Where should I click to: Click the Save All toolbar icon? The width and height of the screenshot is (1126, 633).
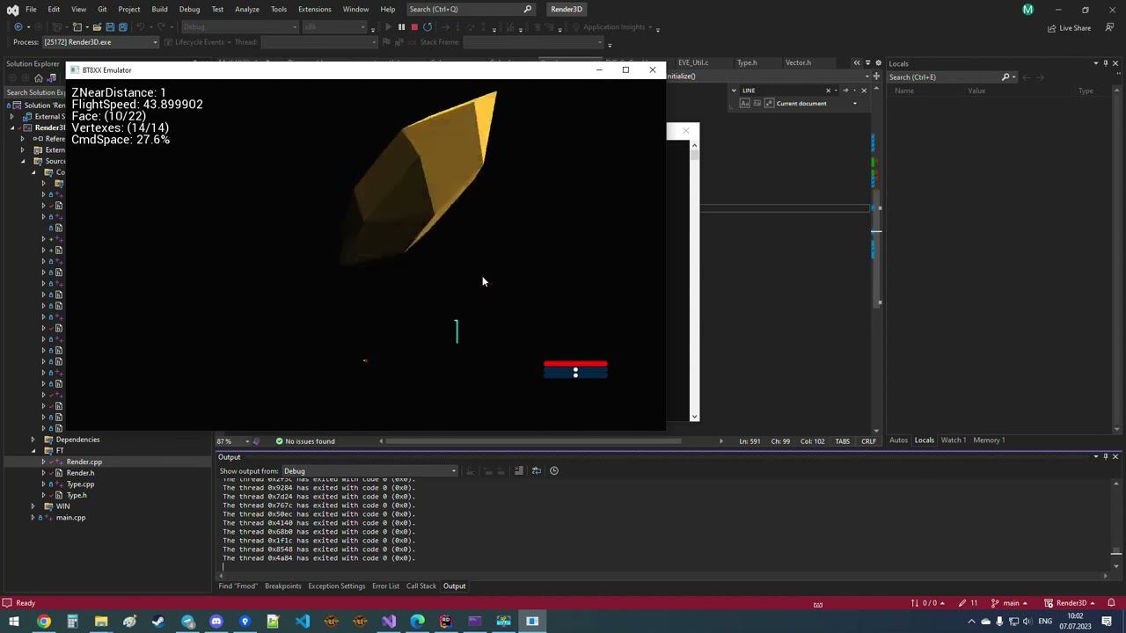coord(122,27)
